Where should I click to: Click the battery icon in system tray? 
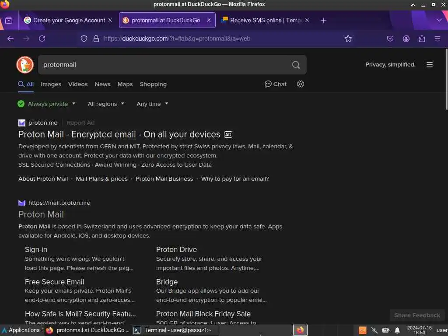point(386,331)
